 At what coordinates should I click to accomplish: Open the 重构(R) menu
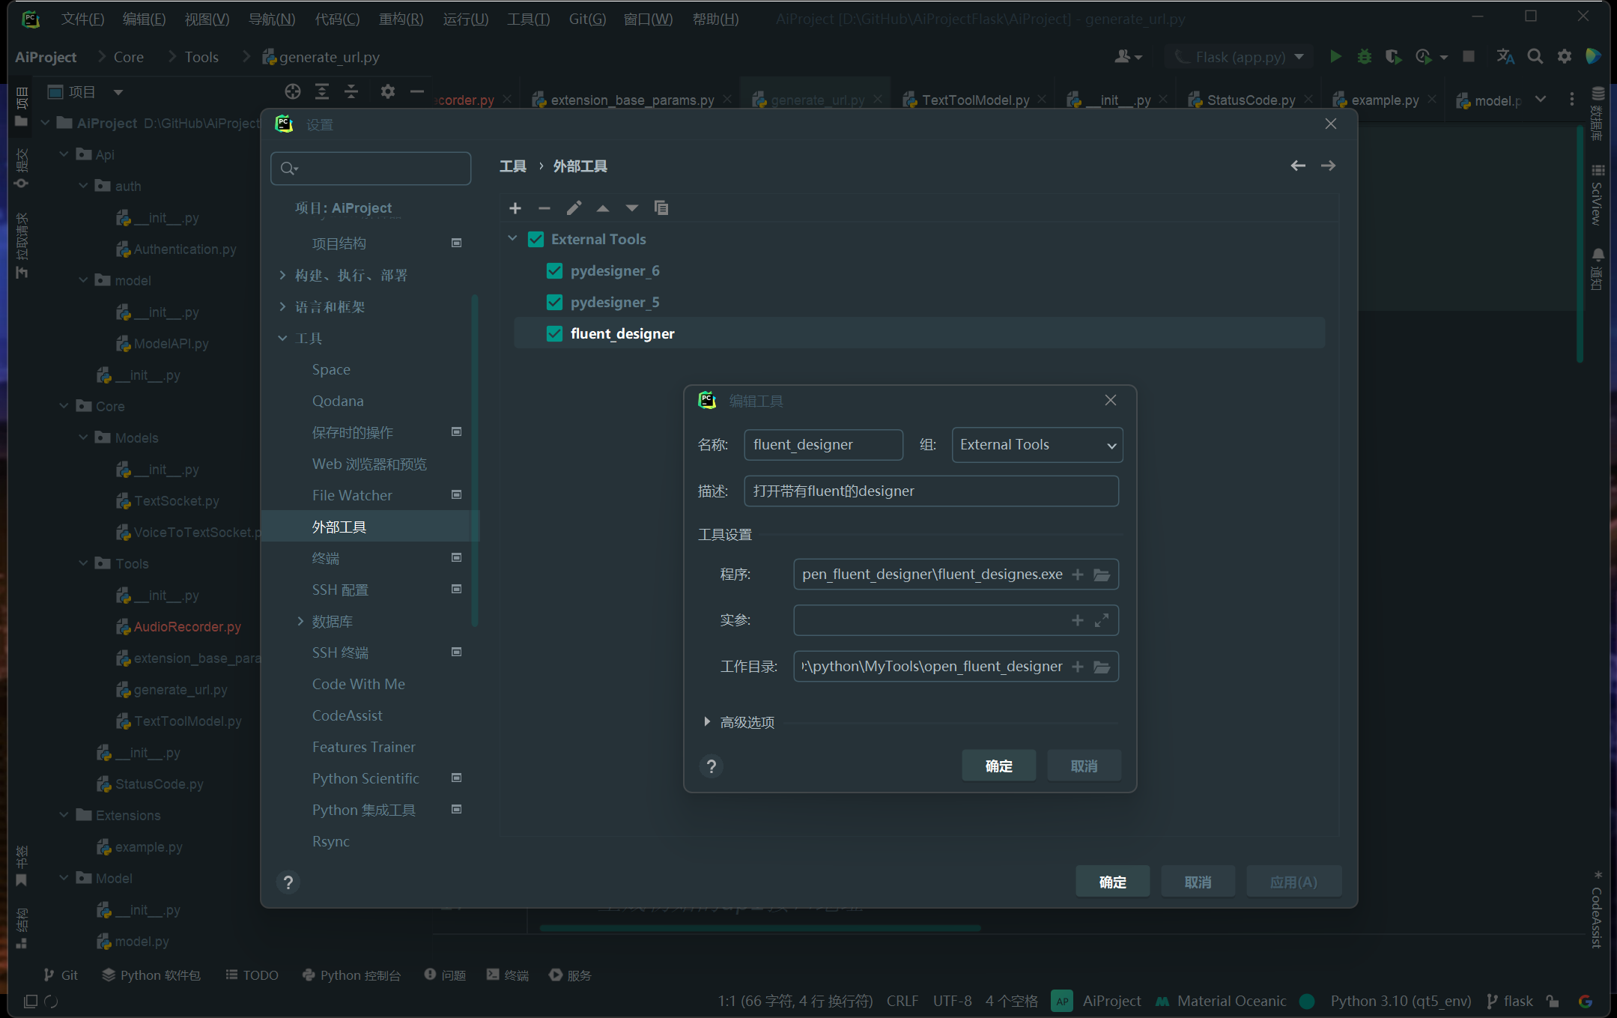(401, 19)
